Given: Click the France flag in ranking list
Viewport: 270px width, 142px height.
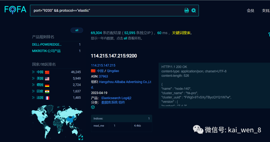Looking at the screenshot, I should pyautogui.click(x=47, y=98).
